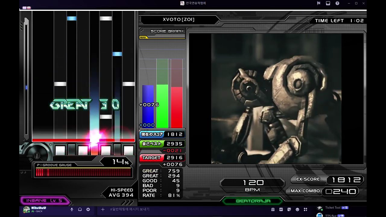The width and height of the screenshot is (386, 217).
Task: Click the P1 GROOVE GAUGE bar
Action: pyautogui.click(x=84, y=172)
